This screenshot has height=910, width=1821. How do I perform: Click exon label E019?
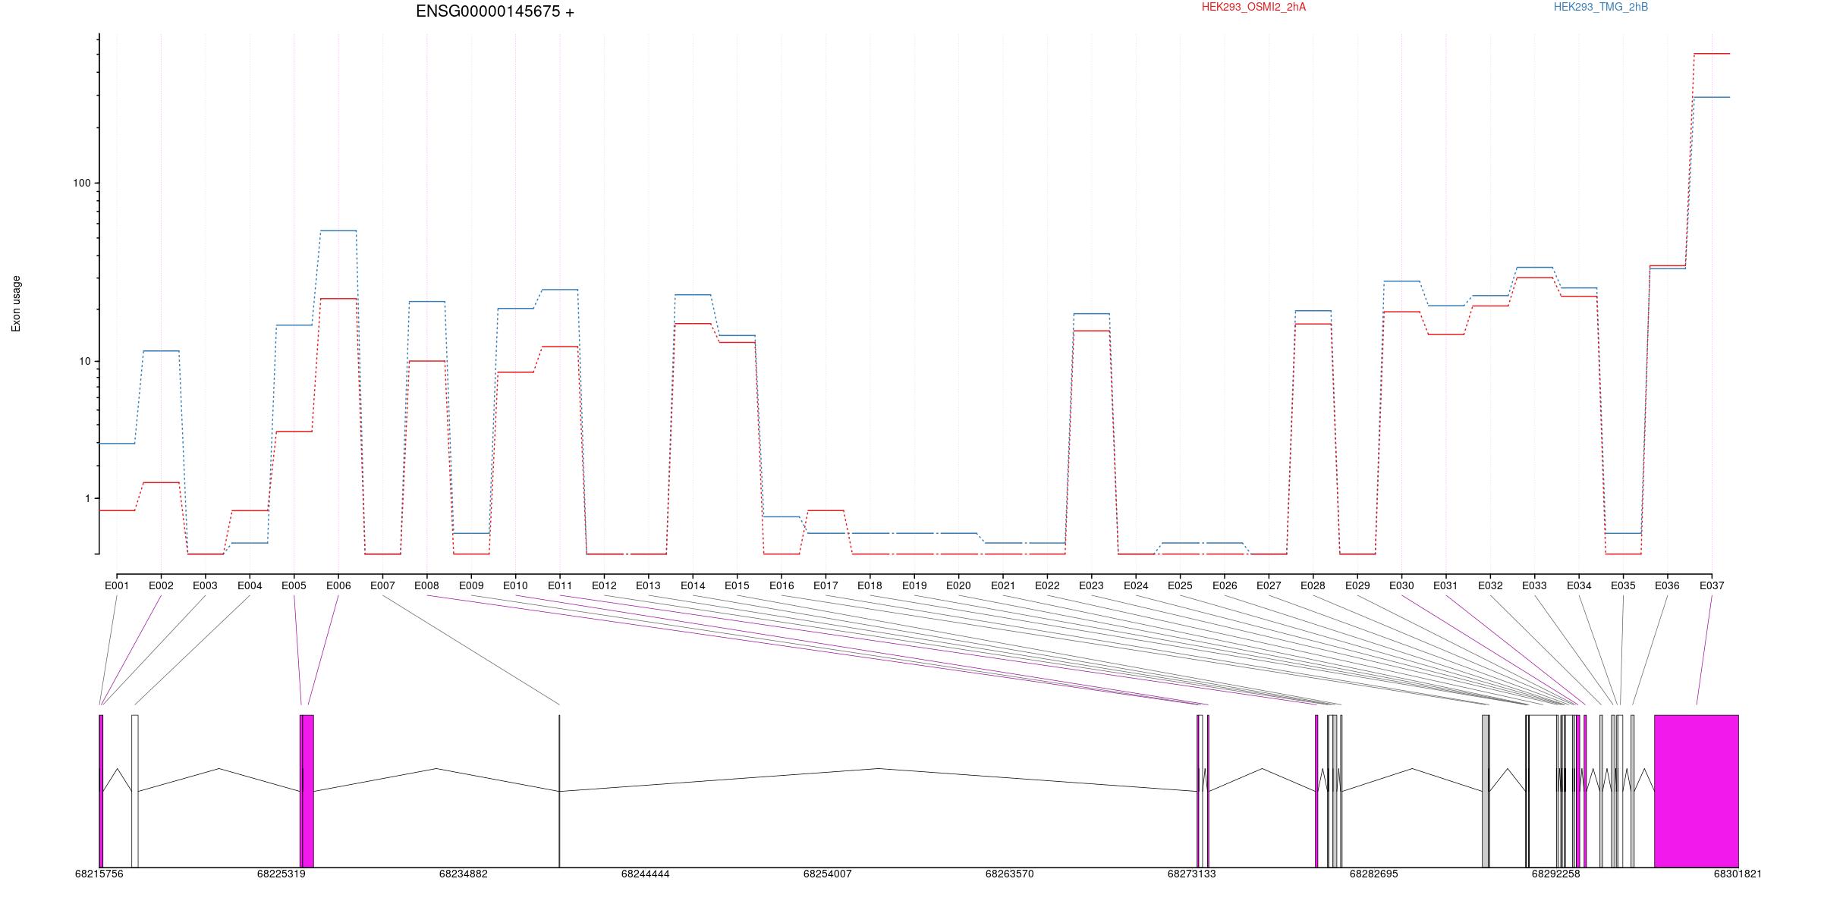click(x=914, y=585)
